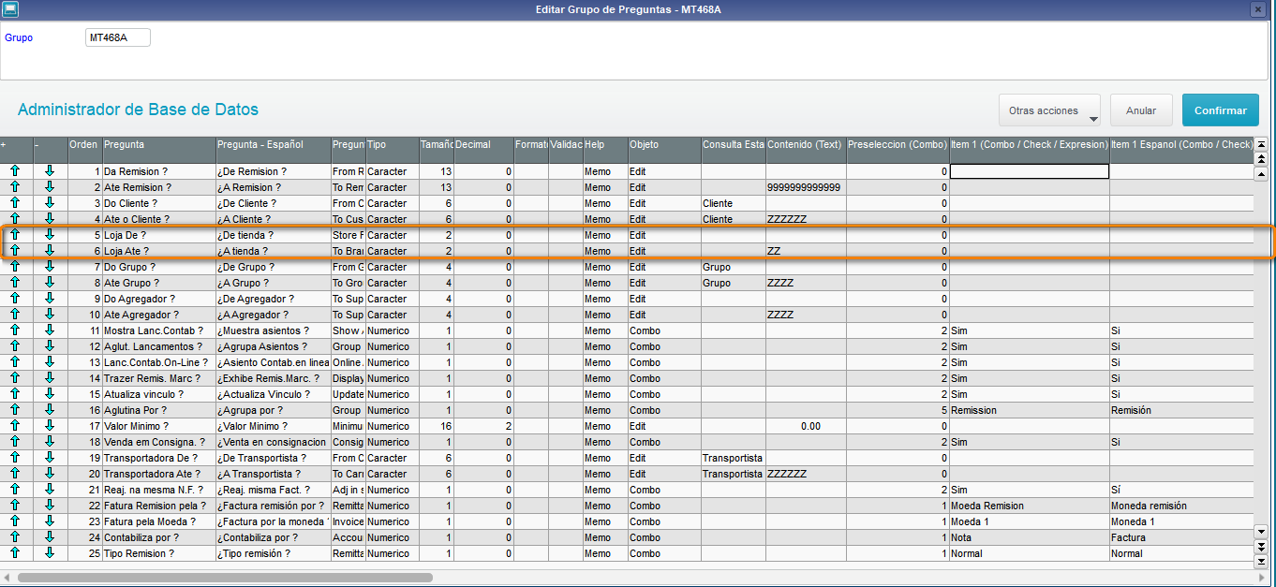The width and height of the screenshot is (1276, 587).
Task: Click down arrow for 'Do Grupo ?' row
Action: 51,267
